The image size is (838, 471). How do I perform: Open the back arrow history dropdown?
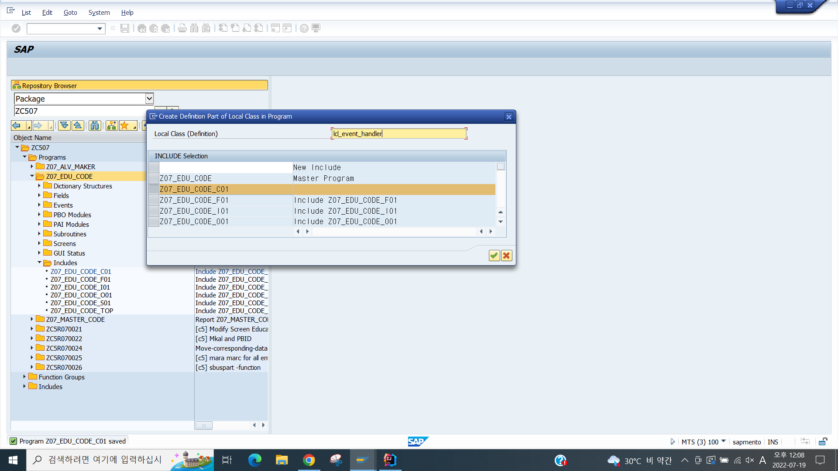pyautogui.click(x=29, y=126)
